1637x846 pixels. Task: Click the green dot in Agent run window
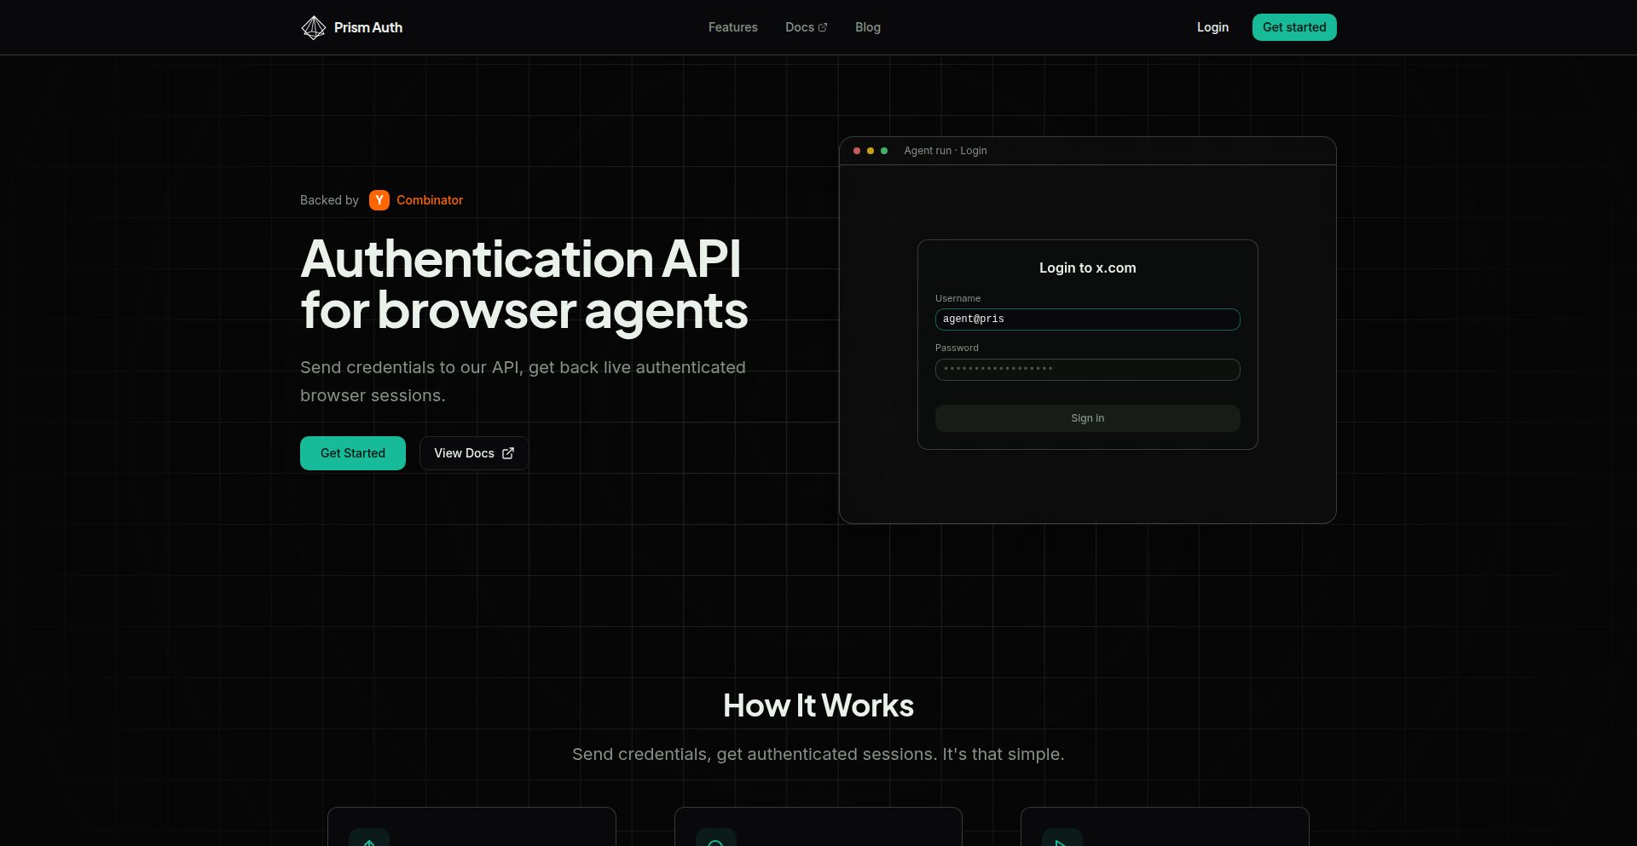click(884, 151)
